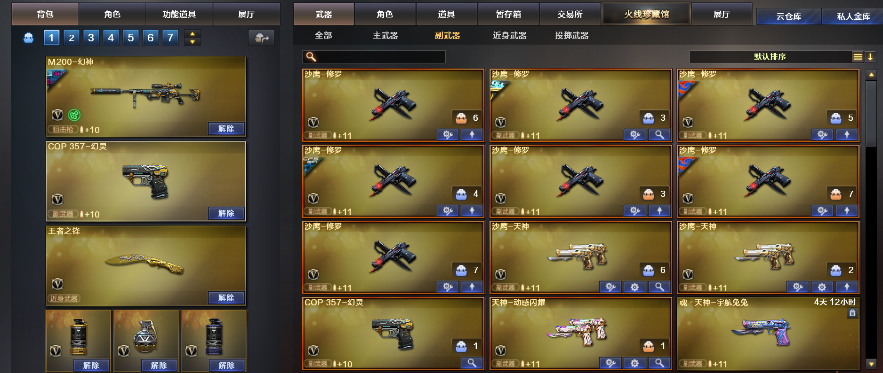Click the bag count icon on 天神-动感闪耀

point(649,346)
